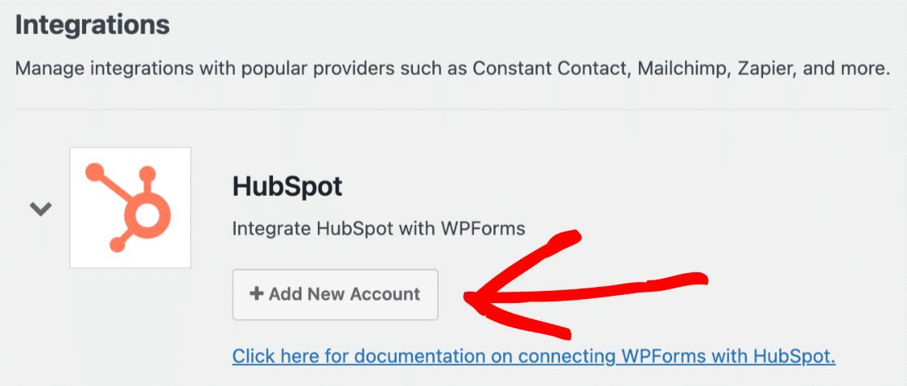Click the horizontal divider below the description

pyautogui.click(x=453, y=110)
